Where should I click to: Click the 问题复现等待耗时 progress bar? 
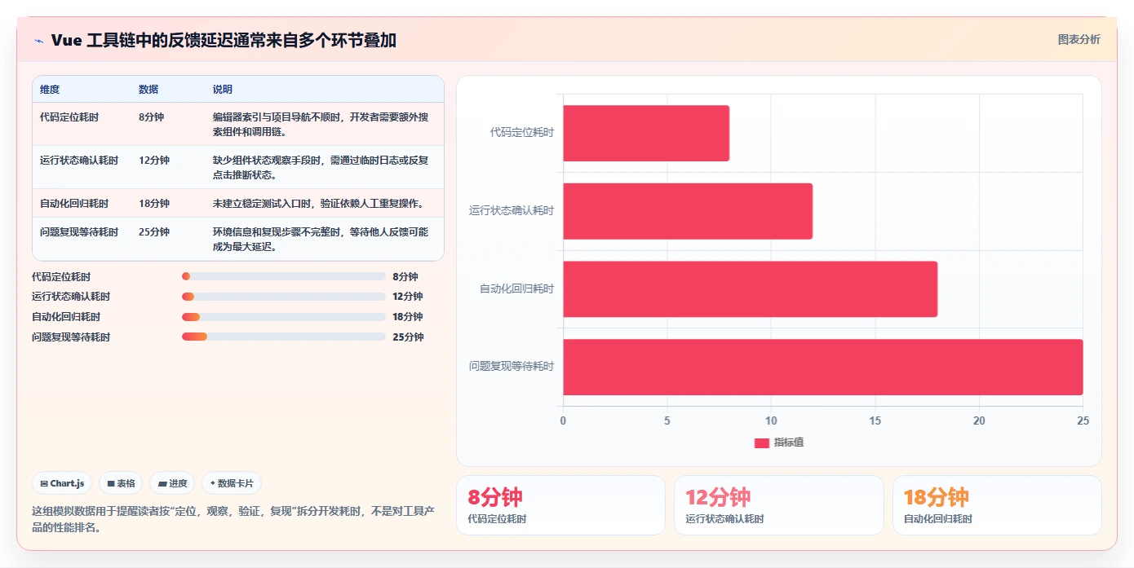(284, 337)
